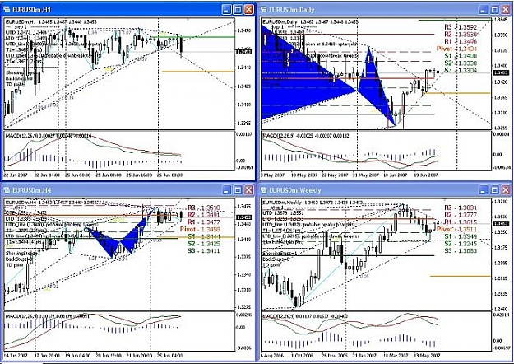Viewport: 514px width, 364px height.
Task: Select the R2 1.3777 level in Weekly chart
Action: [x=461, y=215]
